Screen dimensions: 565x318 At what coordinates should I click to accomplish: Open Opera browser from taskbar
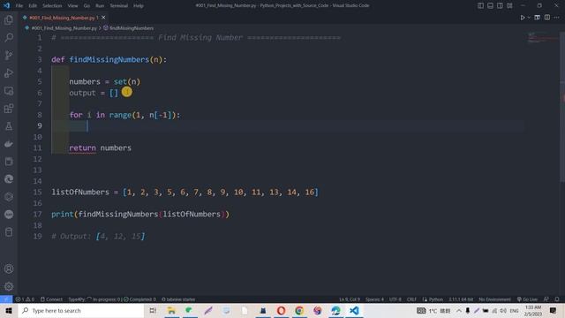(281, 310)
